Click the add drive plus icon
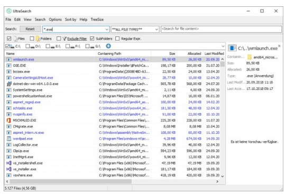 (108, 46)
